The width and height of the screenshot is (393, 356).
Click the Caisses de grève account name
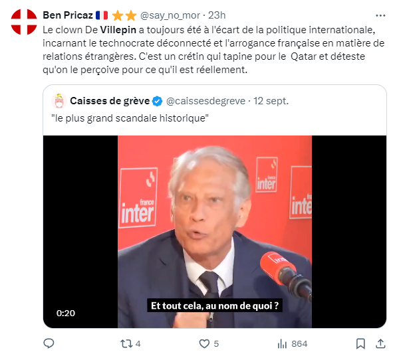point(110,101)
